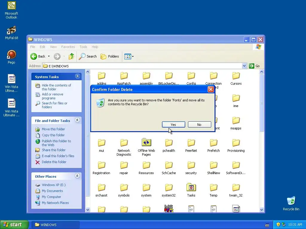306x229 pixels.
Task: Select the msapps folder icon
Action: [x=236, y=120]
